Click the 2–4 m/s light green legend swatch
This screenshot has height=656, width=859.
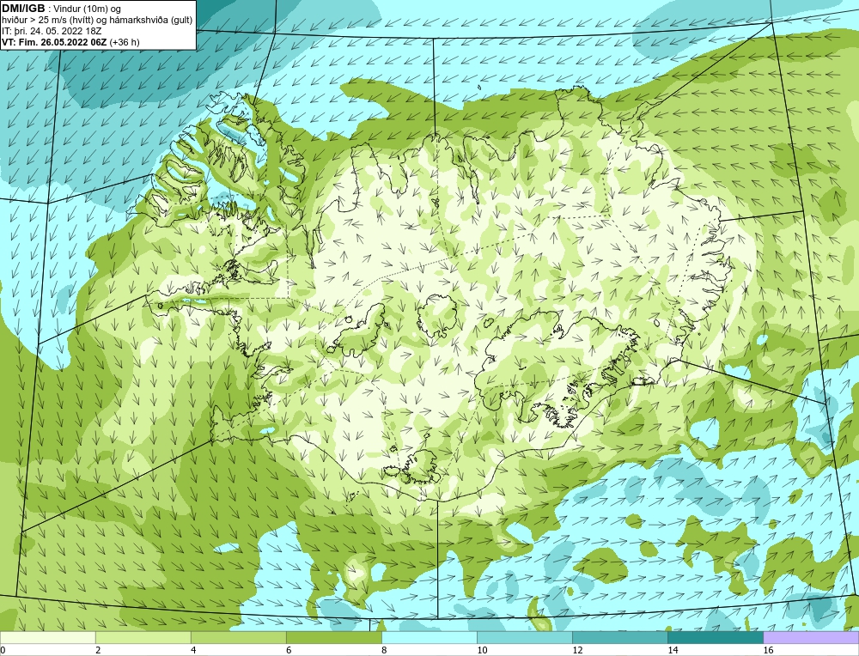tap(143, 637)
